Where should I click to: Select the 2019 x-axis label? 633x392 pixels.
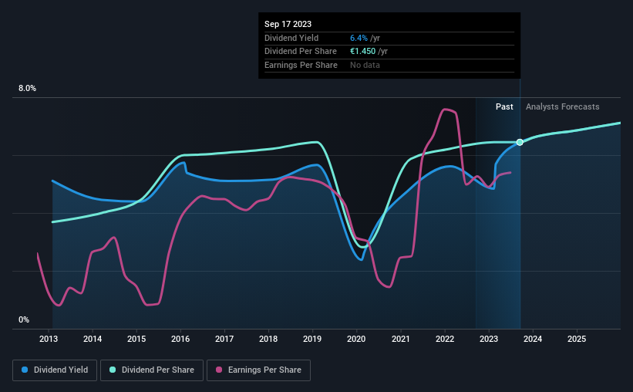click(x=312, y=339)
